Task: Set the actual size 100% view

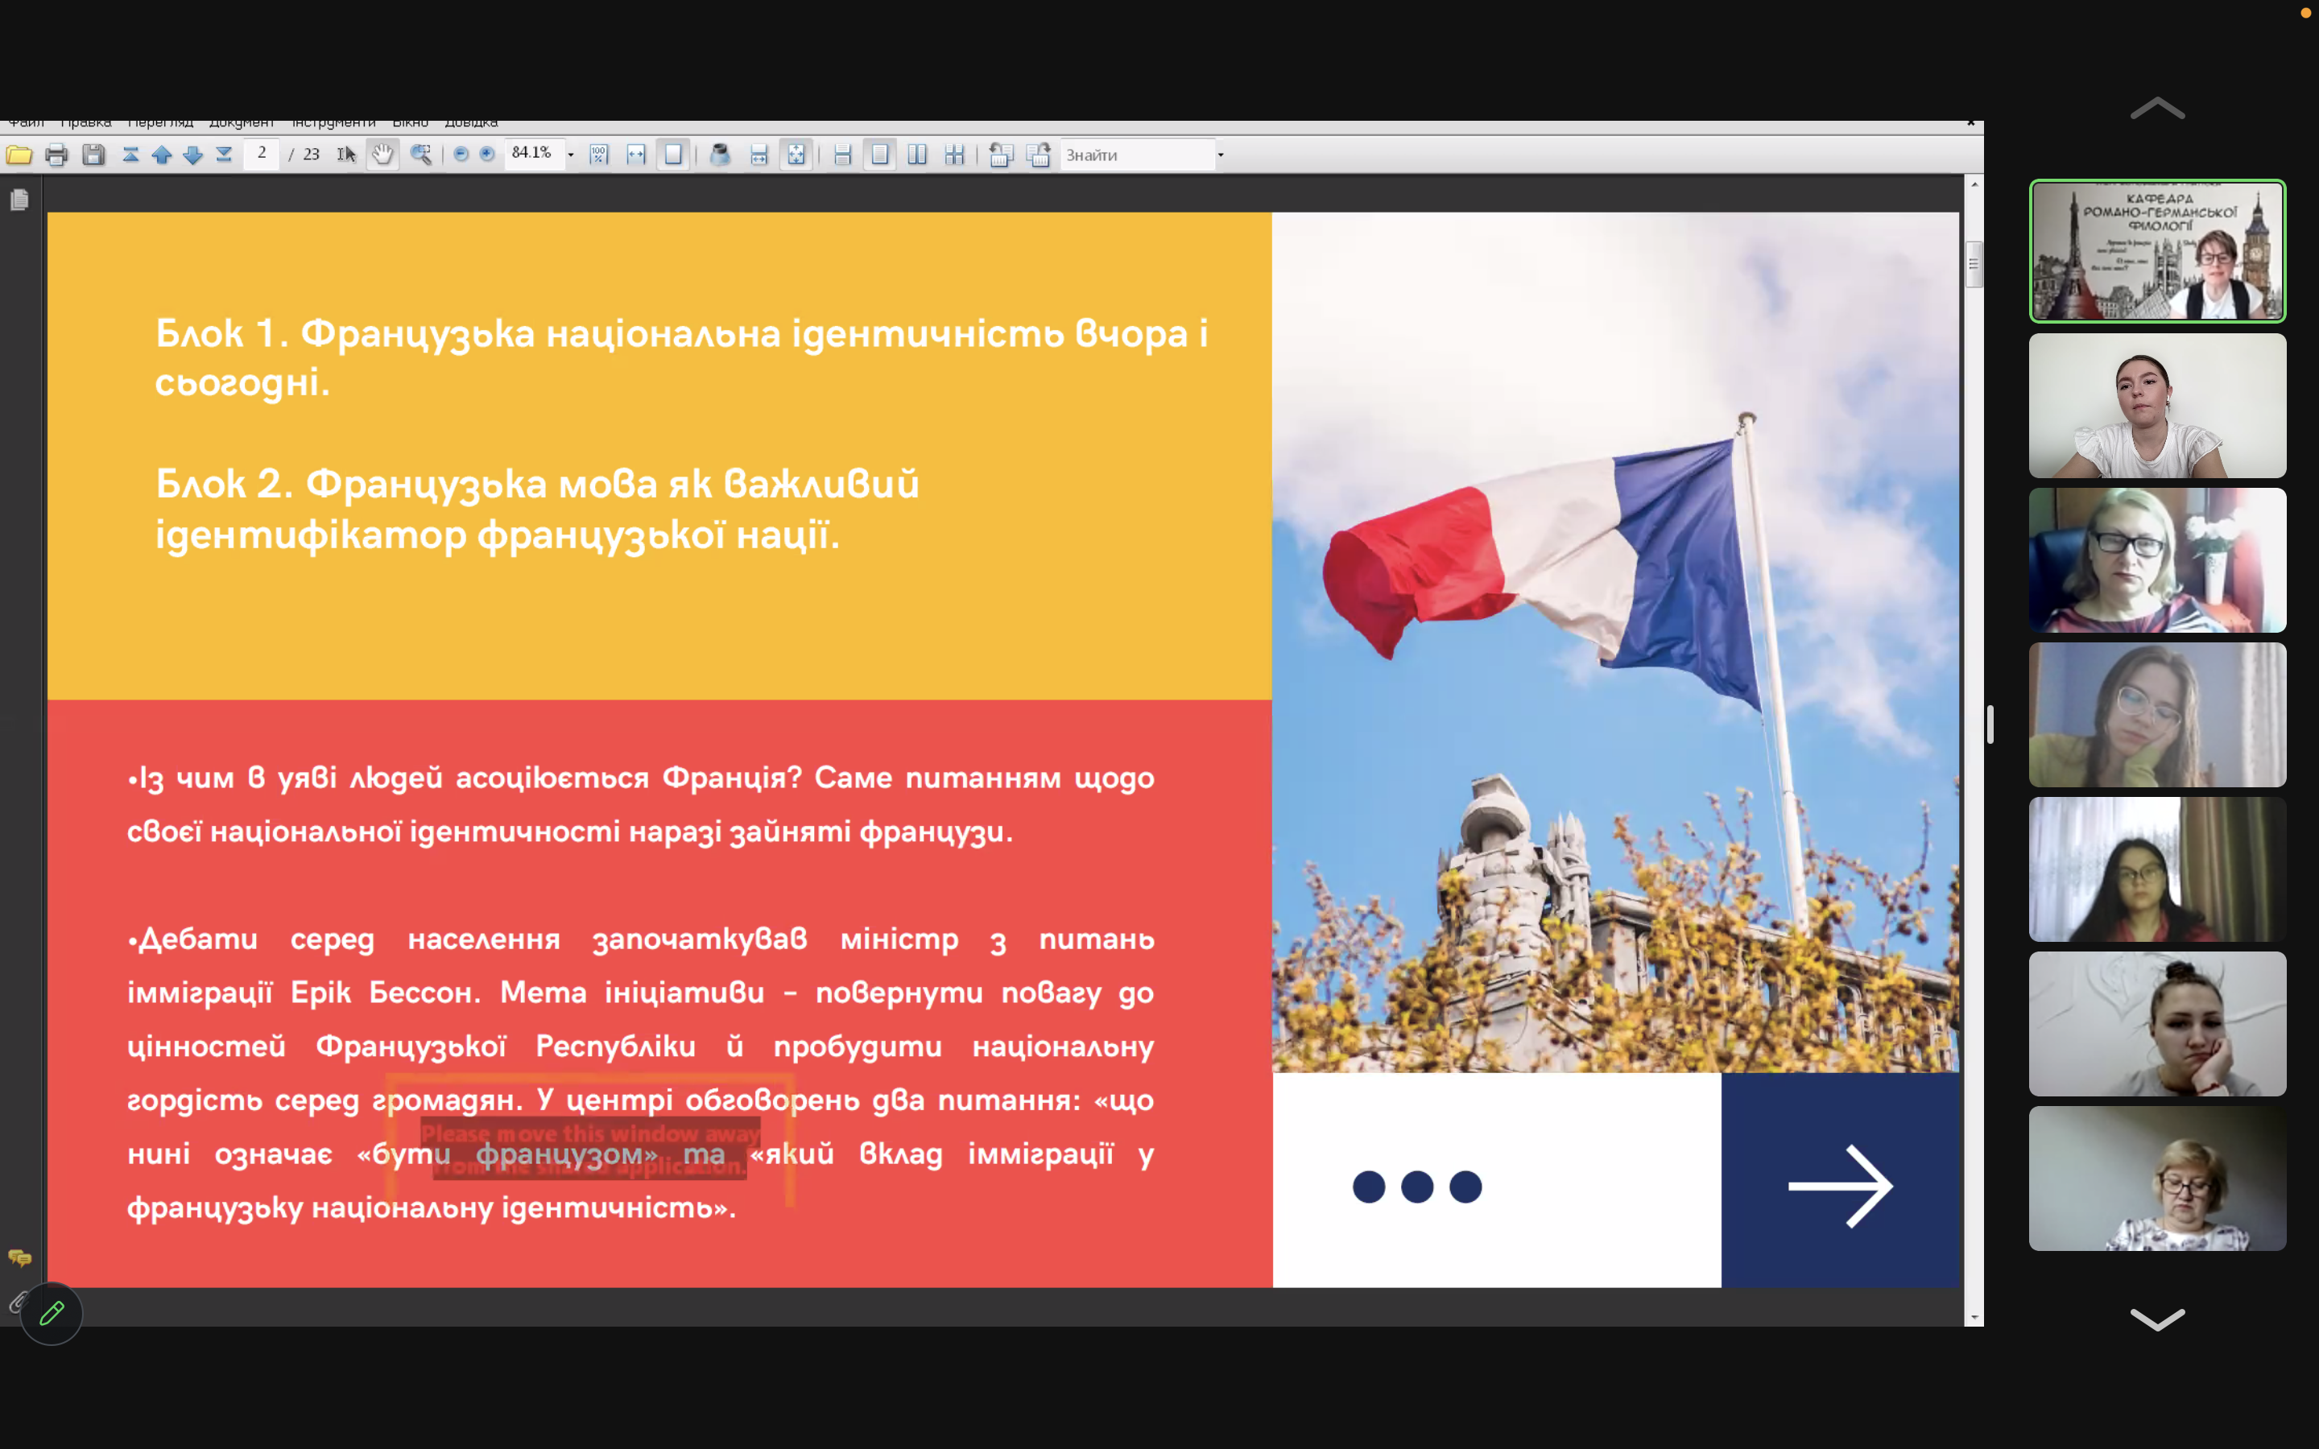Action: click(599, 155)
